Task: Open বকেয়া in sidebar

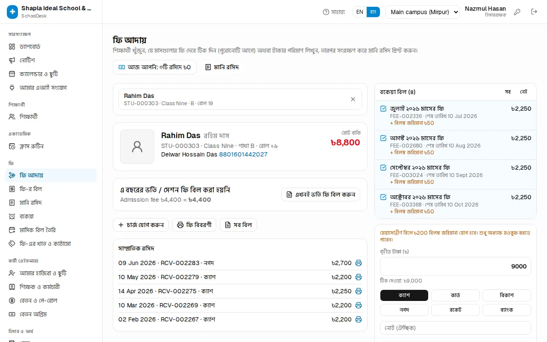Action: click(x=51, y=216)
